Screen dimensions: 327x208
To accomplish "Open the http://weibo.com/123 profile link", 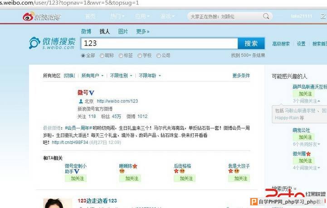I will click(x=117, y=101).
